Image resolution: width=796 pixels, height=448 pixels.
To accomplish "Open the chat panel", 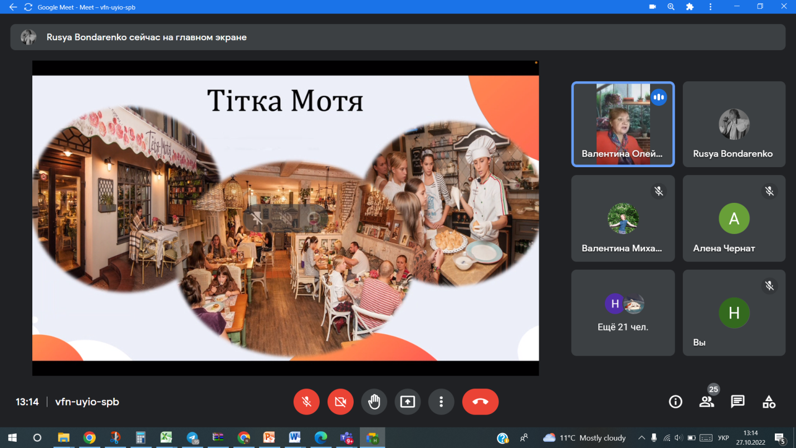I will click(x=738, y=402).
